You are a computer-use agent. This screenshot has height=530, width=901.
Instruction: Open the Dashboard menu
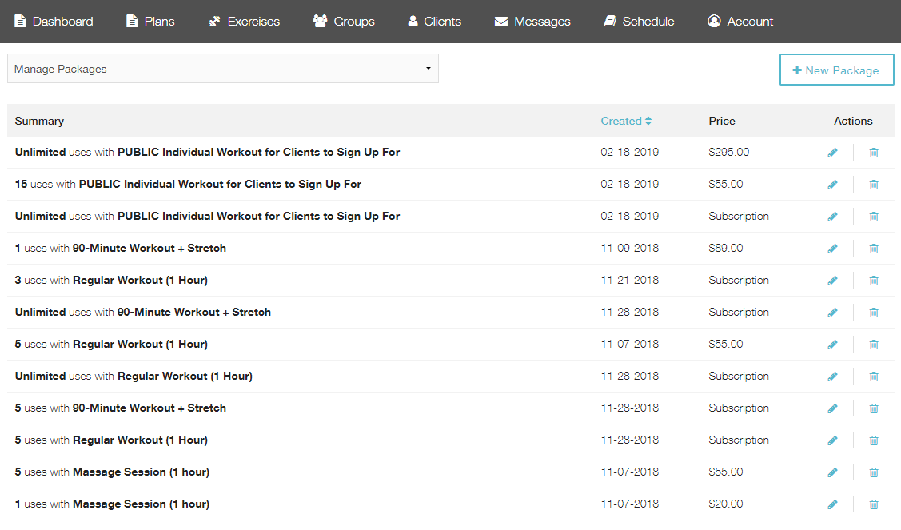(54, 22)
